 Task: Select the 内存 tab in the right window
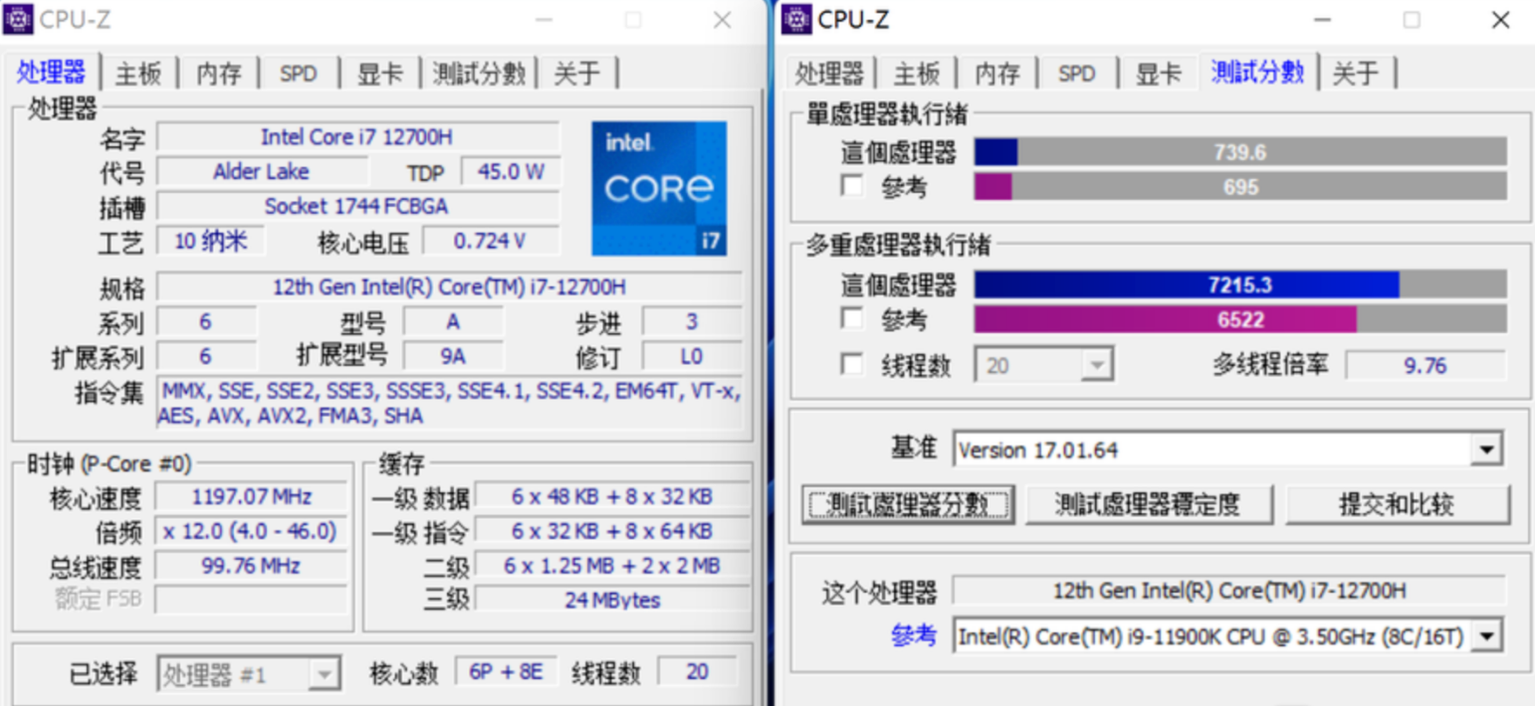[996, 73]
